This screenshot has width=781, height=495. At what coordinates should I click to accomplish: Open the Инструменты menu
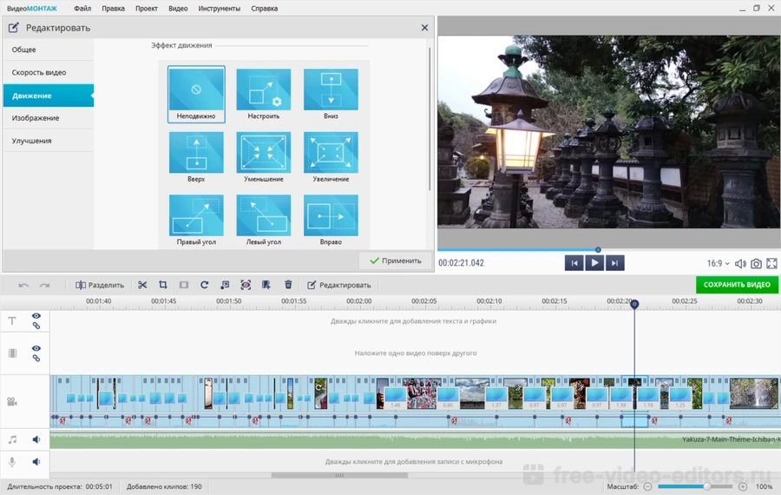[219, 9]
